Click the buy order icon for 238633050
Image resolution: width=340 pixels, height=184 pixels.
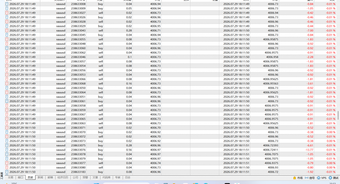7,88
